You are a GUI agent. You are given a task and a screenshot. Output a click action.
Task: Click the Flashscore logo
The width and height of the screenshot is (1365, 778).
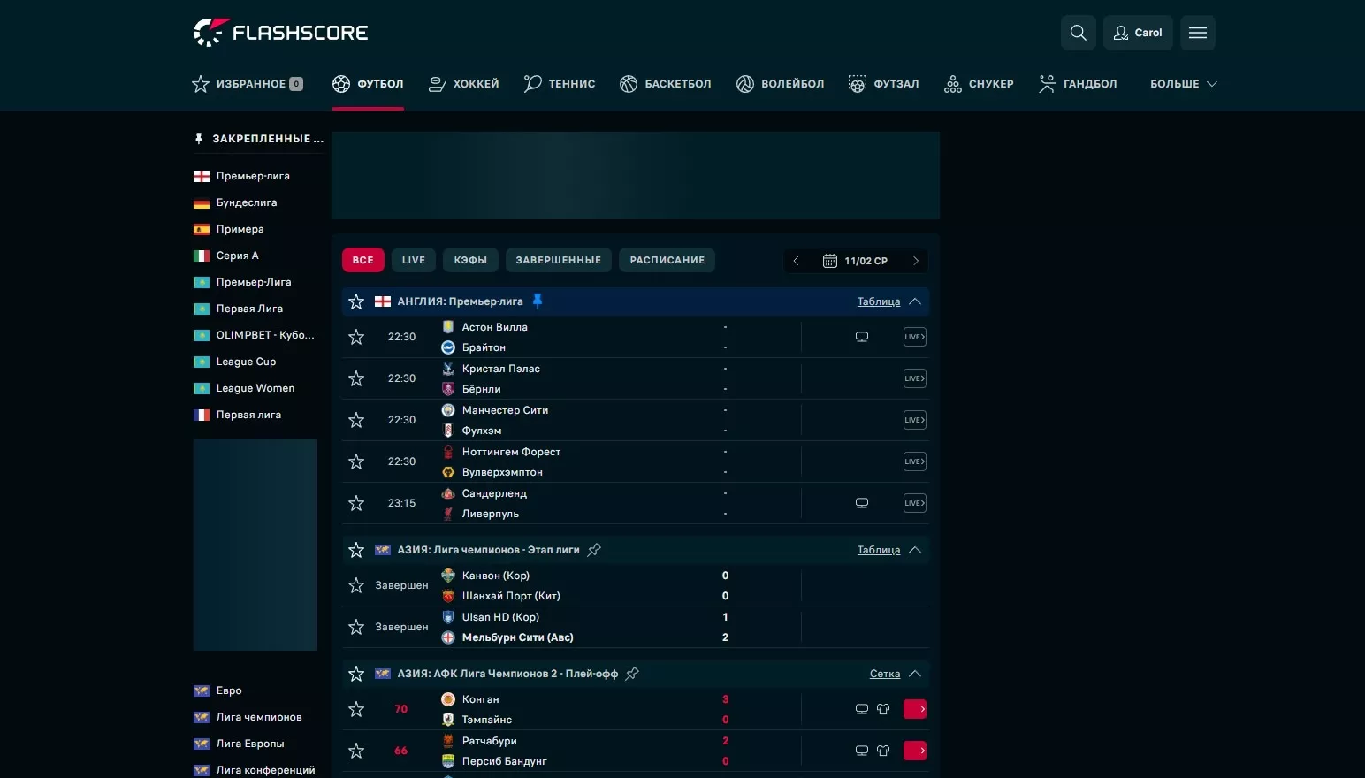click(280, 32)
